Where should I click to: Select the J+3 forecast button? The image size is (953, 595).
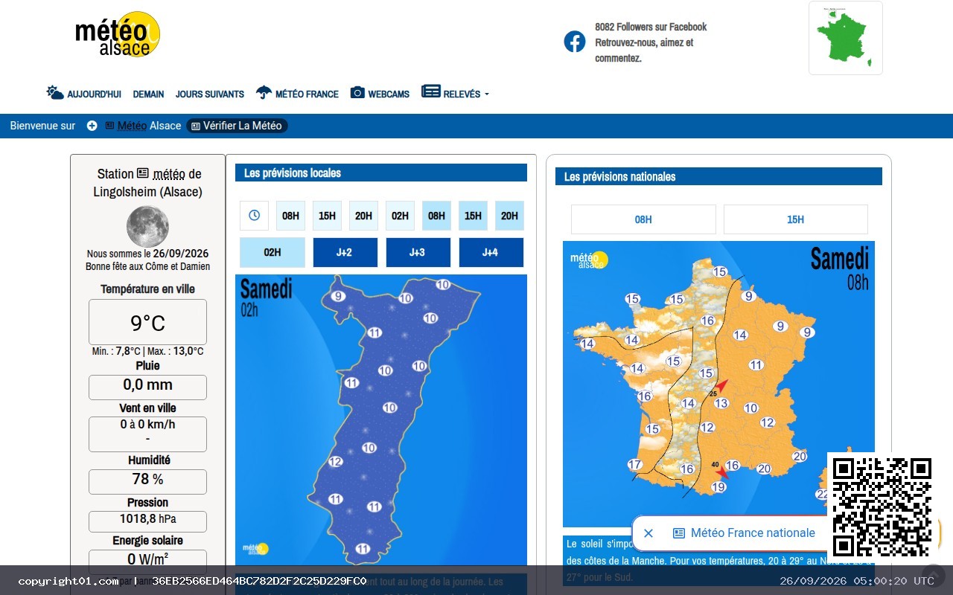tap(418, 252)
